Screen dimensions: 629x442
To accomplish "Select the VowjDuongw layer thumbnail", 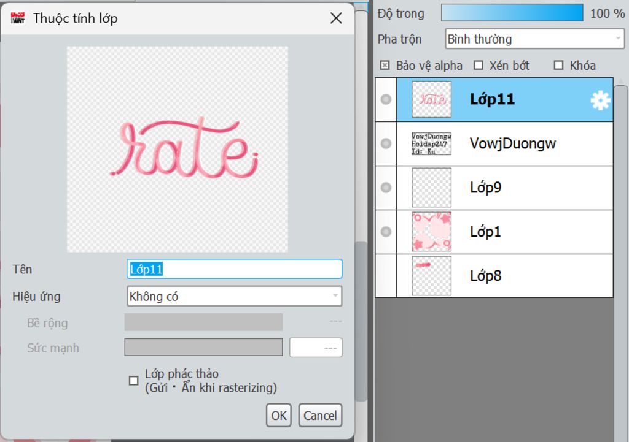I will [x=432, y=143].
